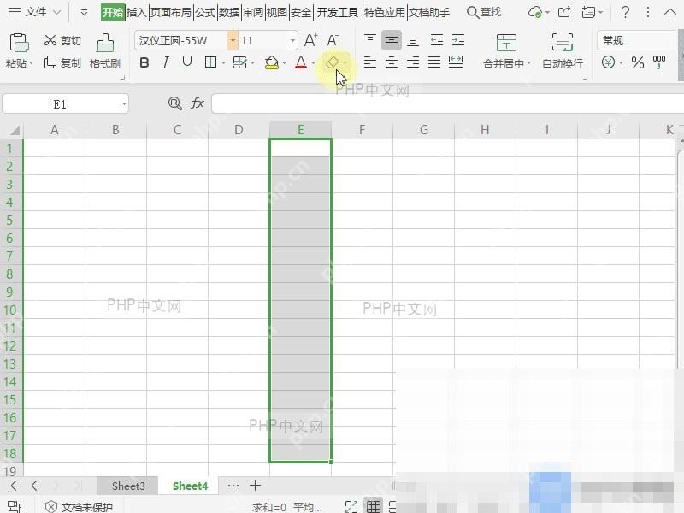Click the zoom magnifier beside fx
The height and width of the screenshot is (513, 684).
coord(175,103)
